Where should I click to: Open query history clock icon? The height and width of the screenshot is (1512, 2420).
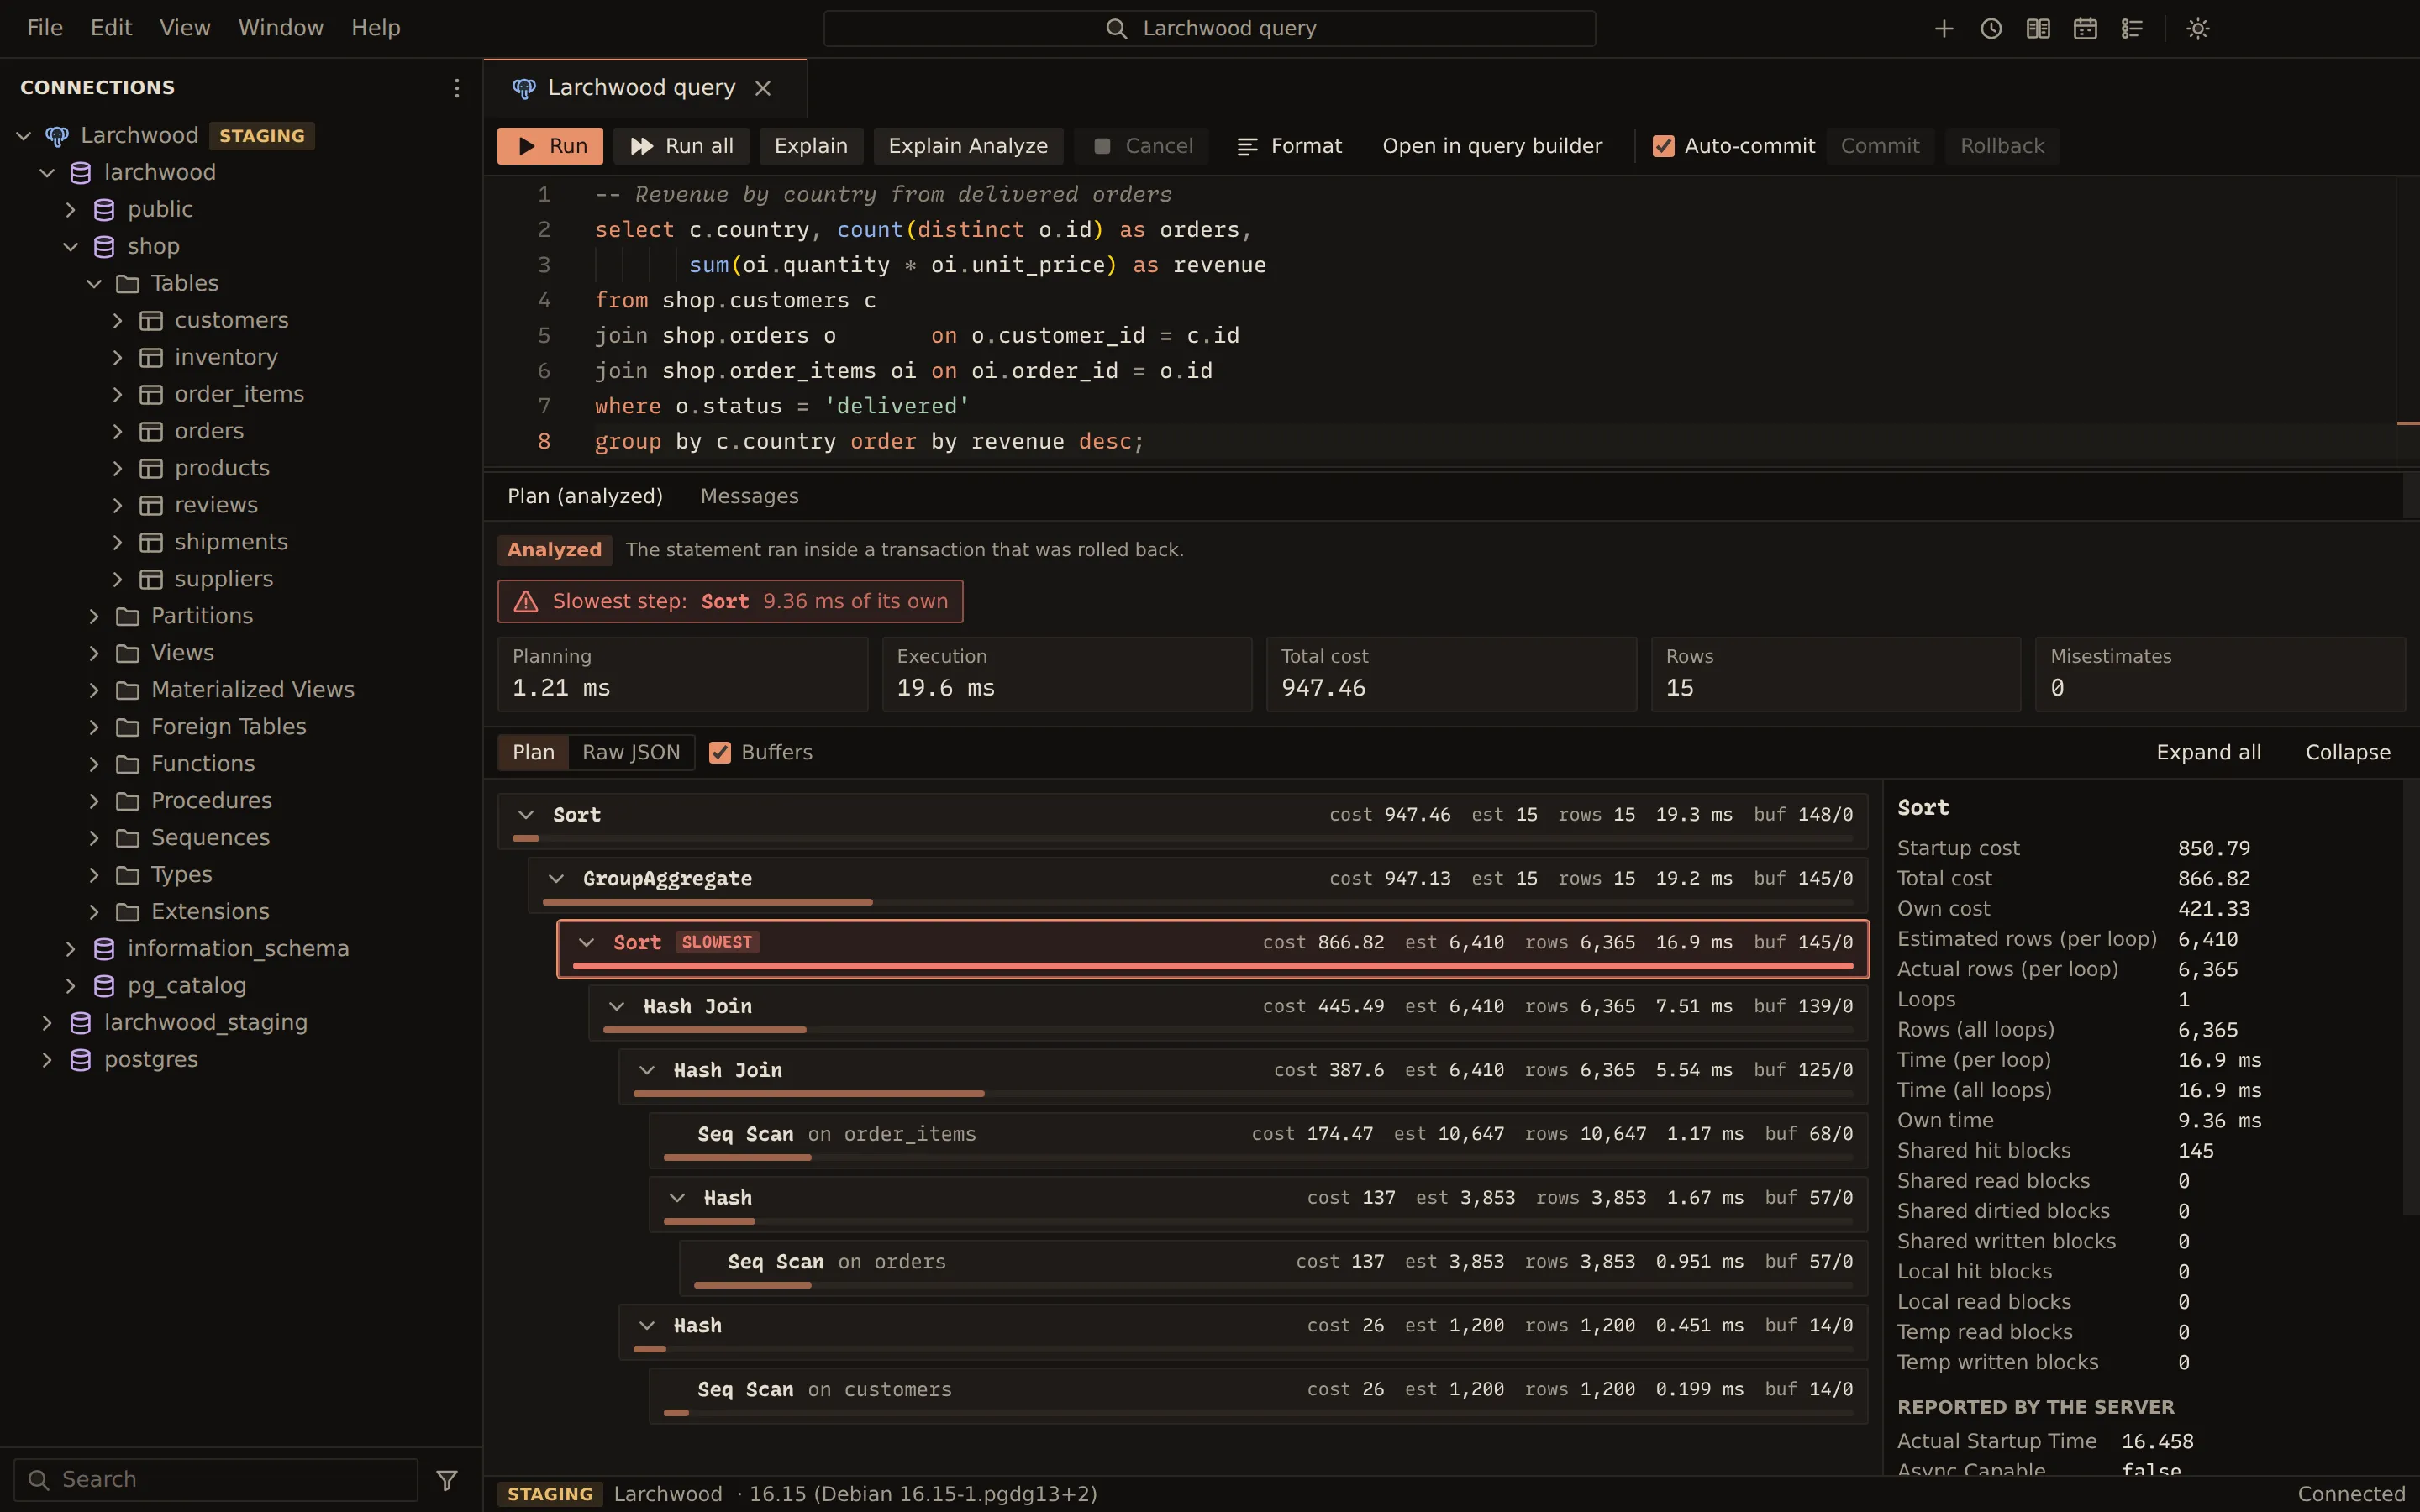pyautogui.click(x=1990, y=28)
